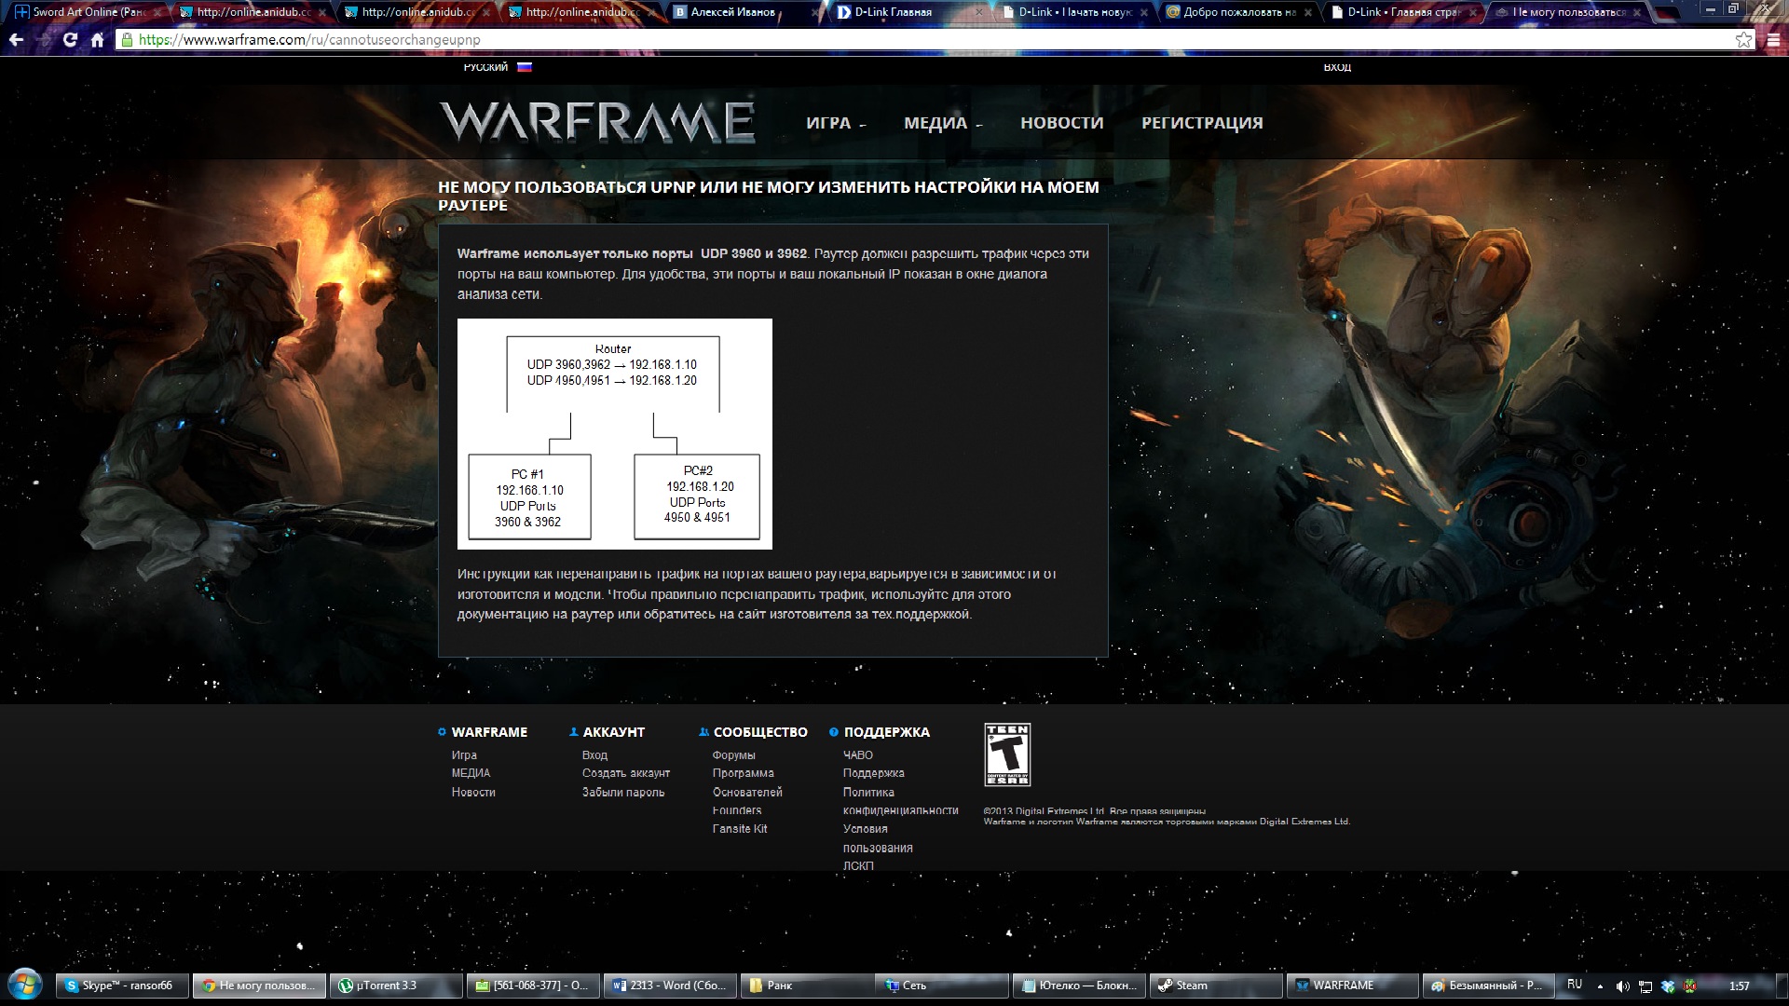Open the НОВОСТИ menu item

pyautogui.click(x=1061, y=123)
